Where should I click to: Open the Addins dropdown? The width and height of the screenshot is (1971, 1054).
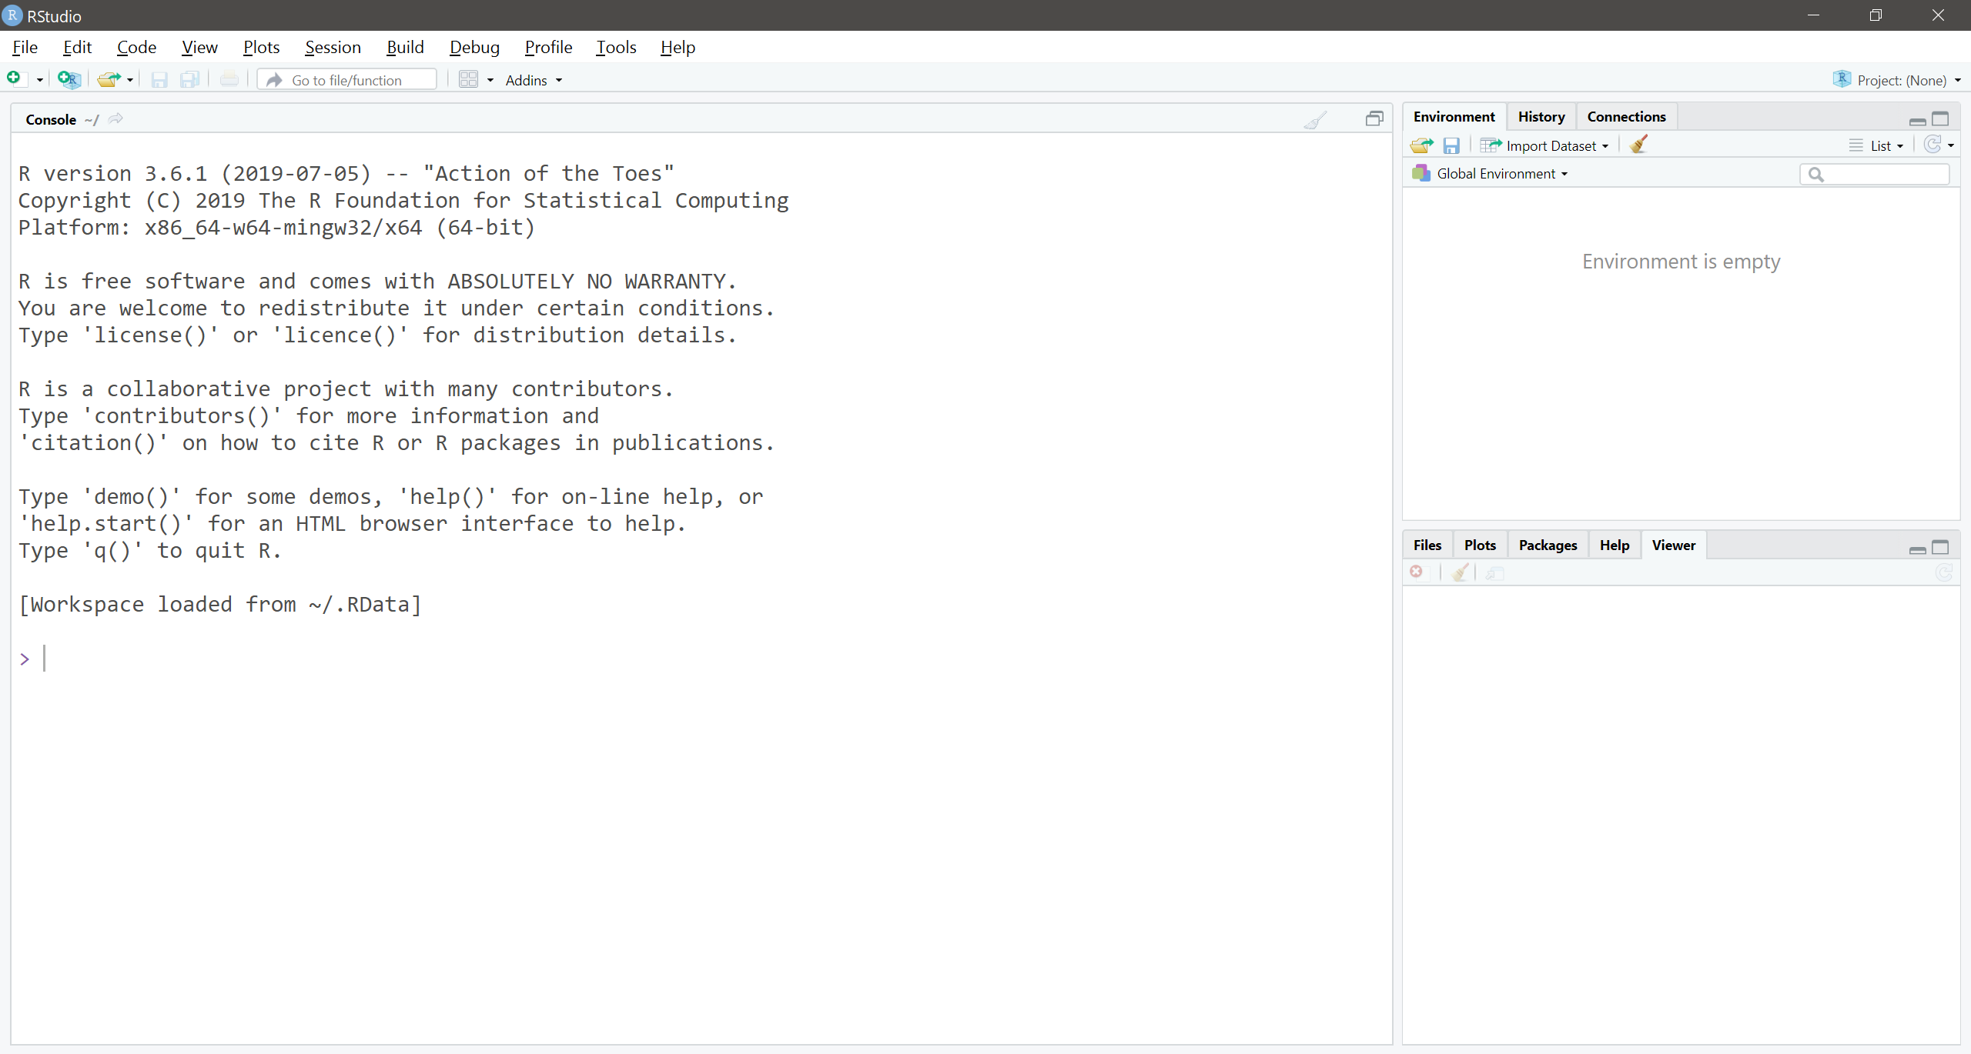[534, 80]
